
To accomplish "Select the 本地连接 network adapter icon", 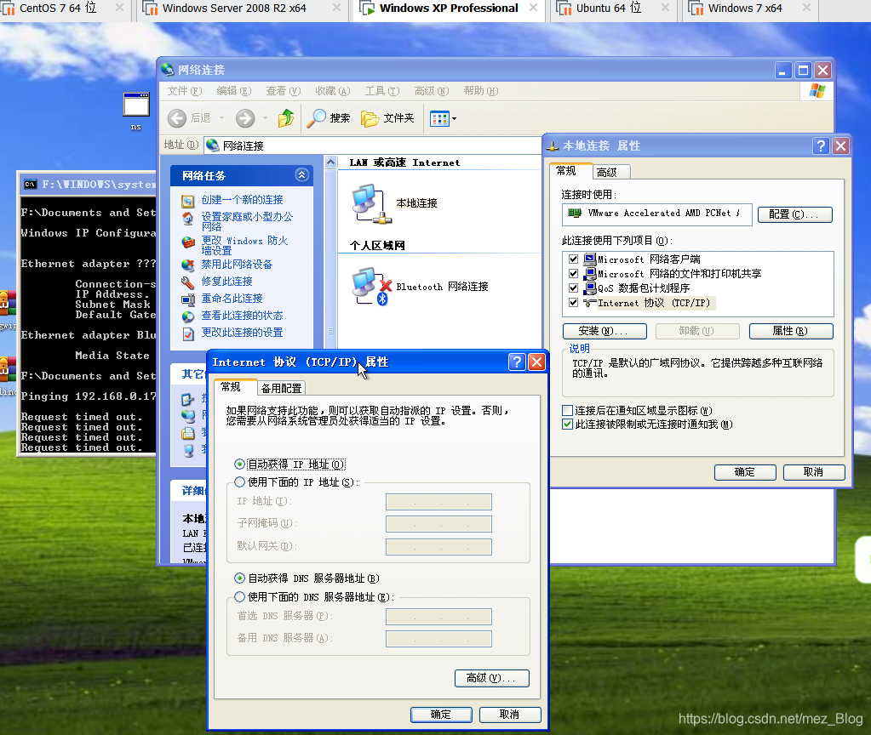I will pyautogui.click(x=371, y=203).
